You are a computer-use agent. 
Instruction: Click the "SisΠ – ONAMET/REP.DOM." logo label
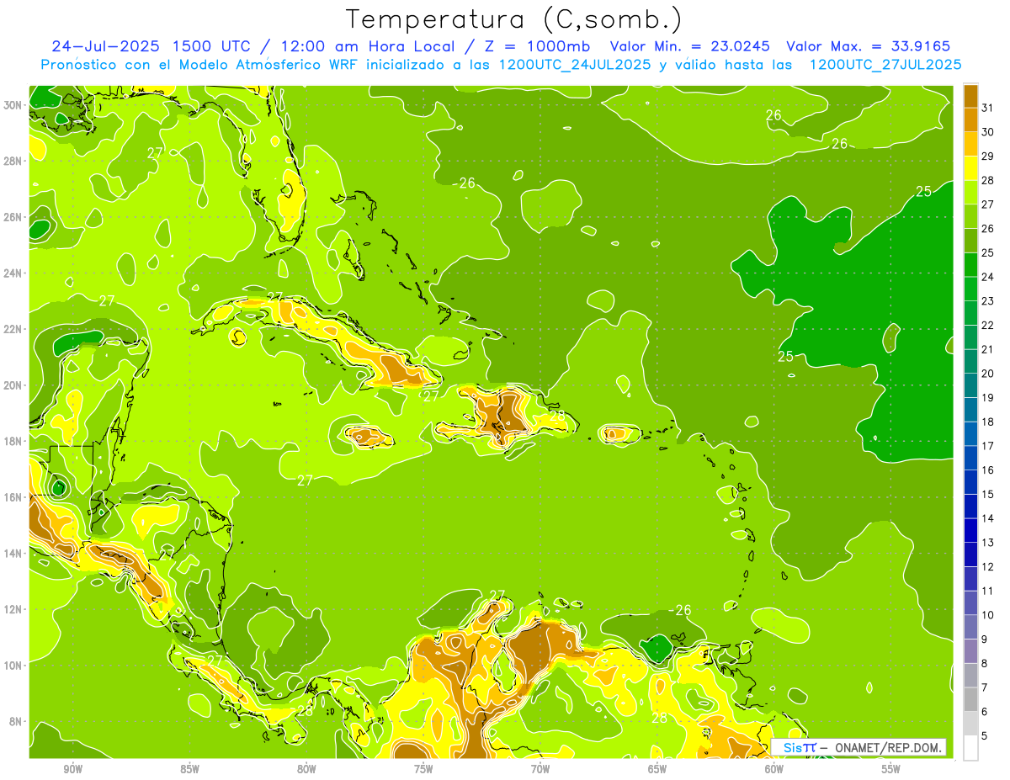(x=858, y=747)
